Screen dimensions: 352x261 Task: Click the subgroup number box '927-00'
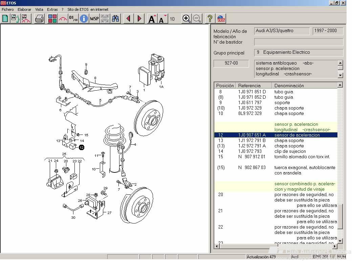click(231, 63)
